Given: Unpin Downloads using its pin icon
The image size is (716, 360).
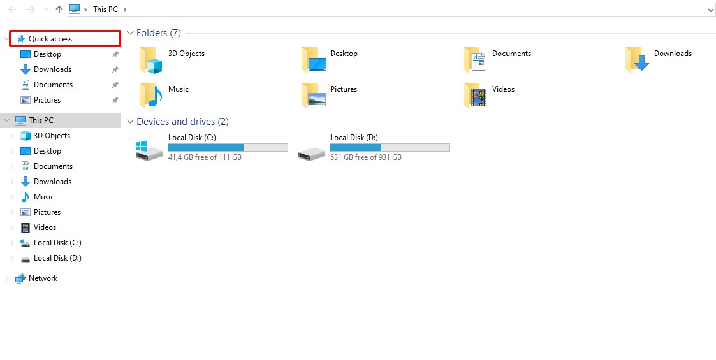Looking at the screenshot, I should pos(115,69).
